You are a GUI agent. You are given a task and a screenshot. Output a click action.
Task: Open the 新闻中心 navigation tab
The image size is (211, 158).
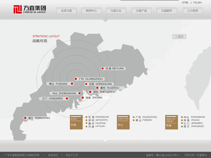[x=91, y=11]
